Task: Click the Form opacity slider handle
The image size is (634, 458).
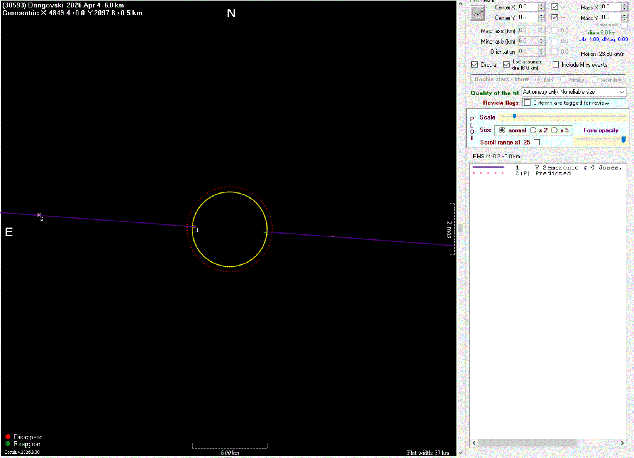Action: (x=623, y=140)
